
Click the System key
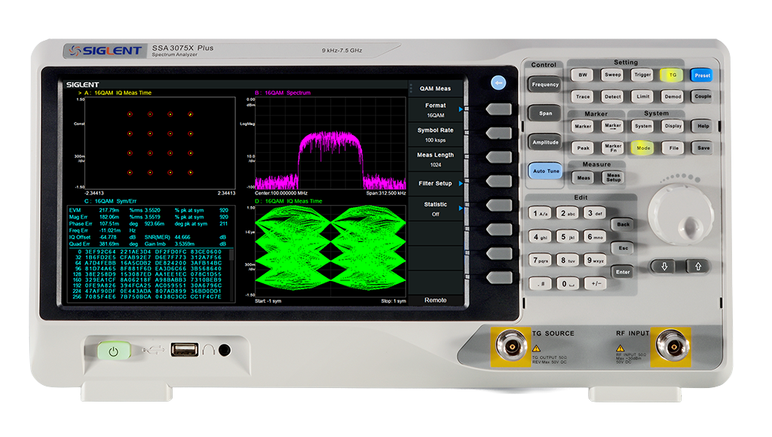[643, 126]
